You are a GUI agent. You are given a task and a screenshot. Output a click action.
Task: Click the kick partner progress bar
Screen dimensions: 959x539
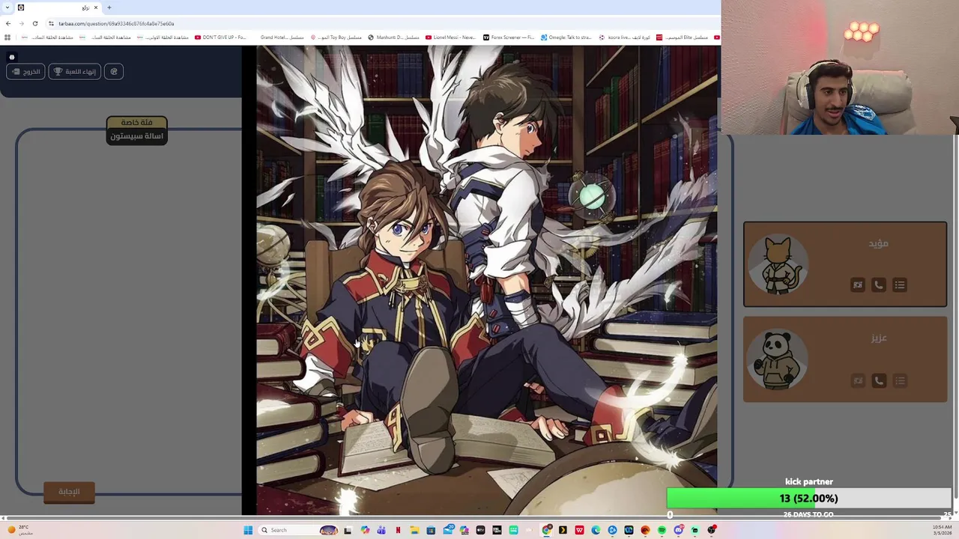[808, 499]
